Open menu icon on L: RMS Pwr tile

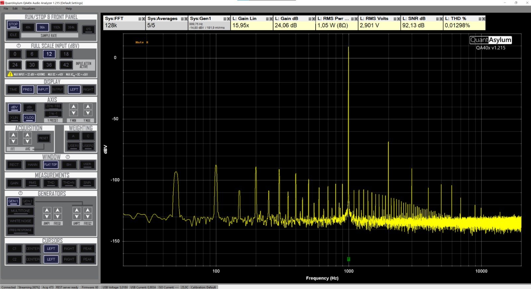tap(352, 19)
